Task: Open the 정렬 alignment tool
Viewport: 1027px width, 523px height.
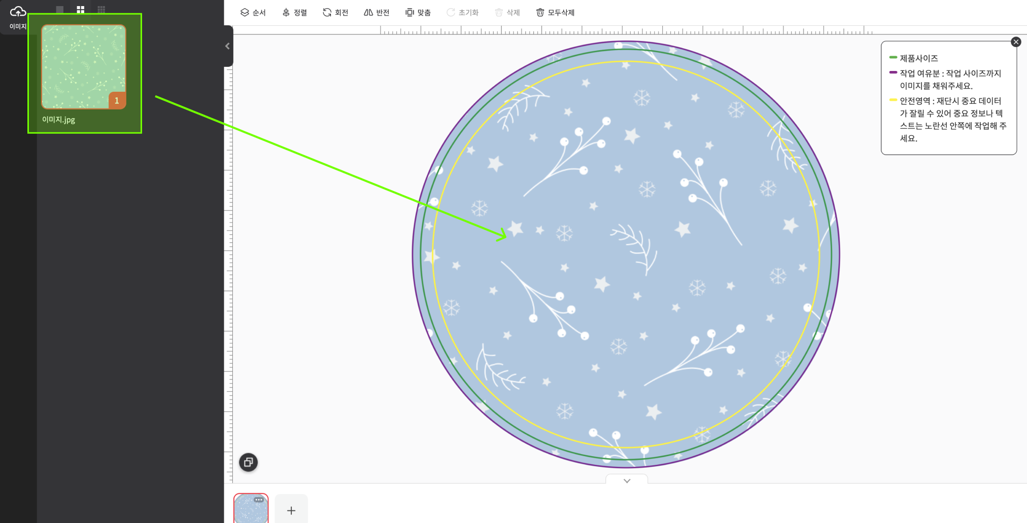Action: tap(295, 13)
